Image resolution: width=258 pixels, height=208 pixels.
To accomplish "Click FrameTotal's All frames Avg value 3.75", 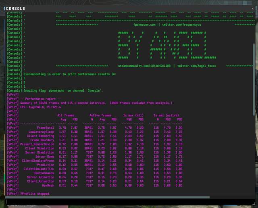I will (62, 128).
